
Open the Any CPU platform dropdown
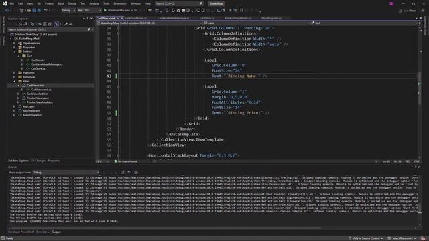point(89,11)
